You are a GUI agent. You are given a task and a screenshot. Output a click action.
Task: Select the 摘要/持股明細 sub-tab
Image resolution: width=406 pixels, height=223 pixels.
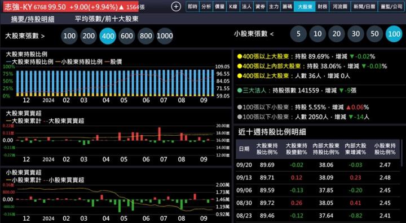click(x=33, y=19)
